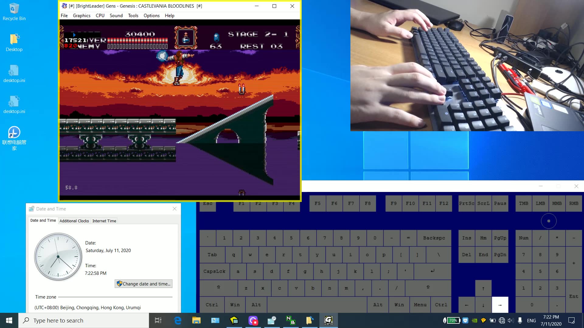Click the PgUp key on virtual keyboard
Image resolution: width=584 pixels, height=328 pixels.
pyautogui.click(x=500, y=238)
